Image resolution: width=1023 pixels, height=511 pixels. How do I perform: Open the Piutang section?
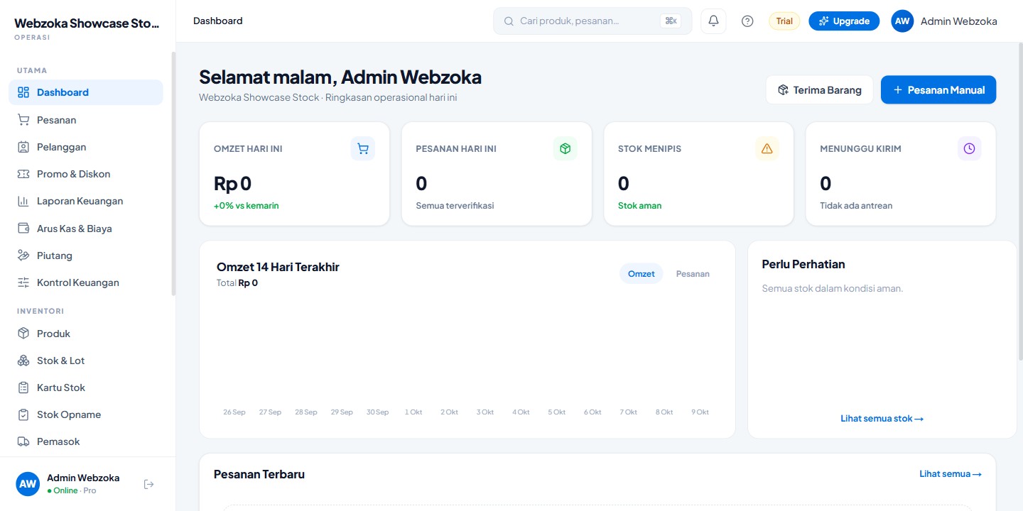click(86, 255)
